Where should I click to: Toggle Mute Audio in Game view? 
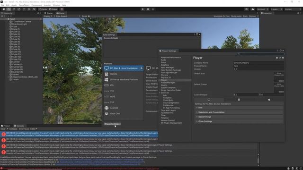[x=236, y=16]
